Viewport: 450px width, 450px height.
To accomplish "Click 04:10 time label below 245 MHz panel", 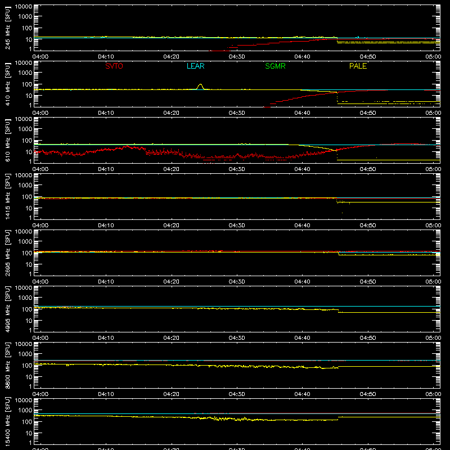I will [x=106, y=57].
